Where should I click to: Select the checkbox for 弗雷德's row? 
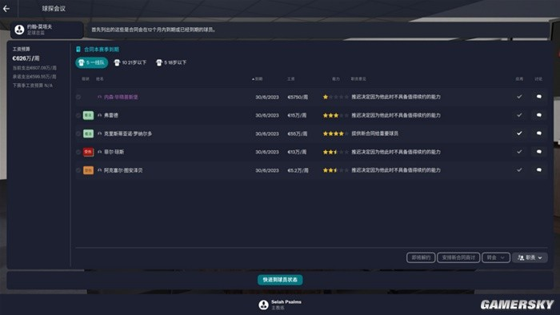[x=78, y=115]
